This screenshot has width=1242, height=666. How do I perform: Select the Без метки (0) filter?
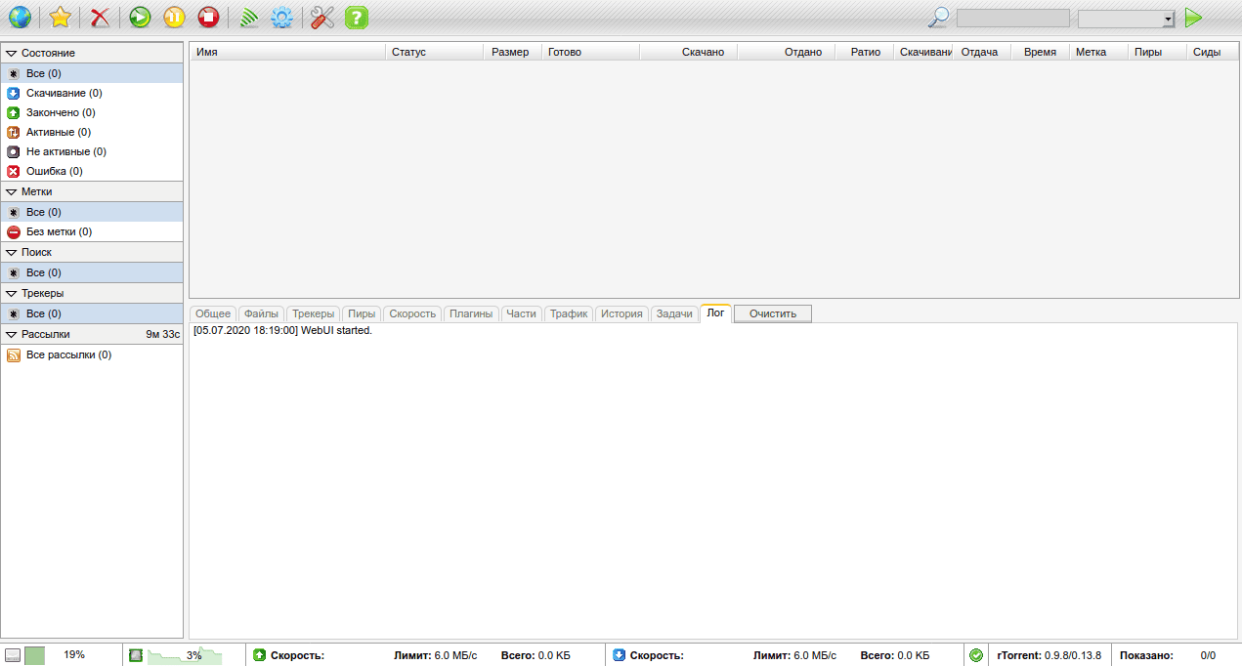[92, 231]
